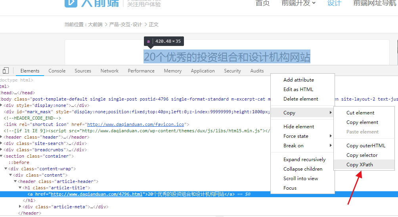Click the Copy submenu arrow
The width and height of the screenshot is (398, 217).
click(331, 112)
